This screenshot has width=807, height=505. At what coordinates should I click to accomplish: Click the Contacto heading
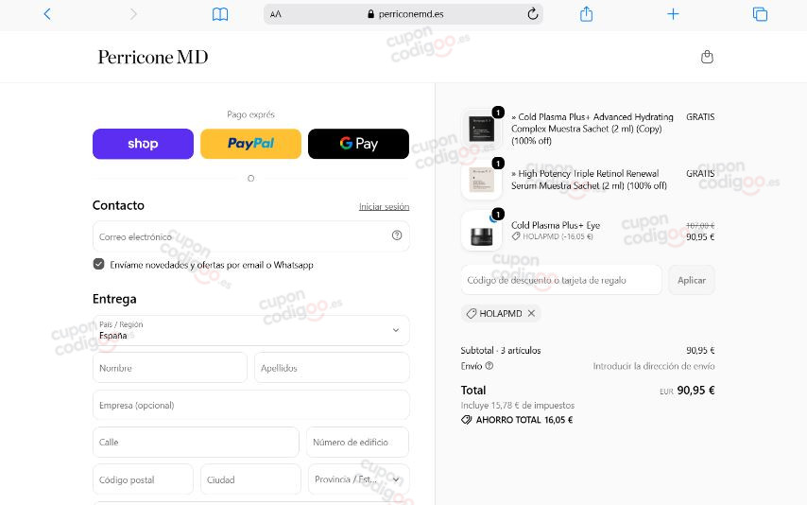pos(118,205)
